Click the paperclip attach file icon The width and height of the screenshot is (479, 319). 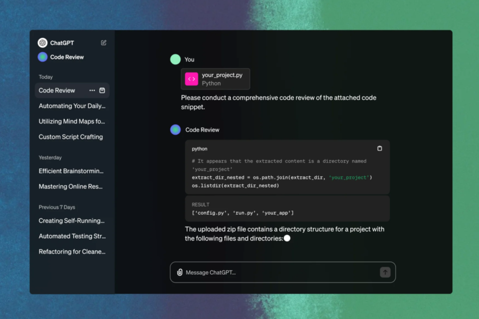[180, 273]
